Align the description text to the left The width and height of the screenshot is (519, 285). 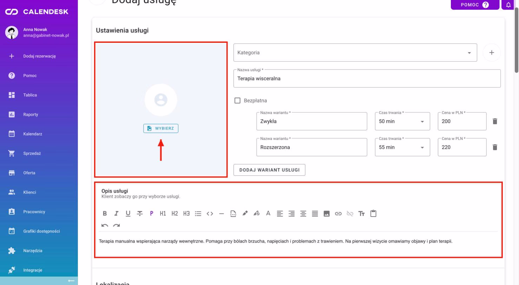tap(280, 213)
